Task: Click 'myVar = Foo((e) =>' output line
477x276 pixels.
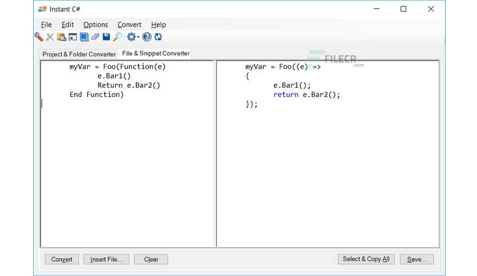Action: (x=283, y=67)
